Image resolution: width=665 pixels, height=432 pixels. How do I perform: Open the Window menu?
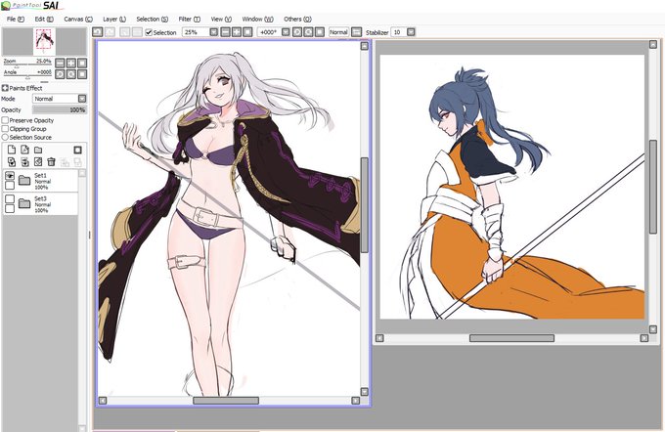tap(258, 20)
